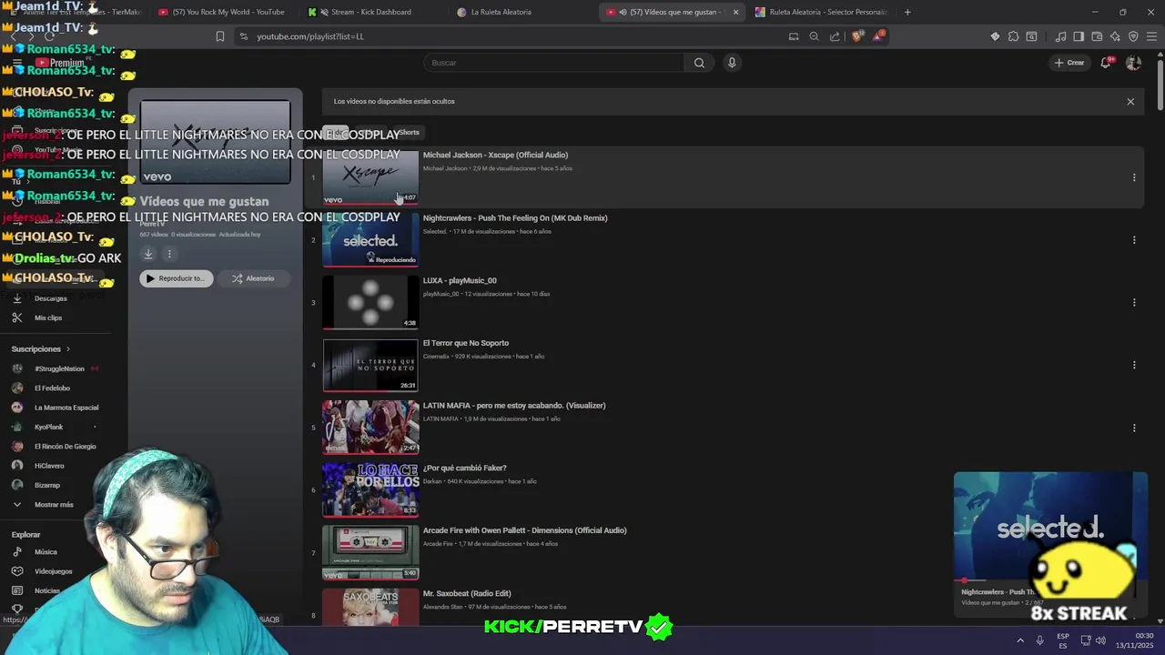Open more options for LATIN MAFIA video
The width and height of the screenshot is (1165, 655).
tap(1134, 428)
